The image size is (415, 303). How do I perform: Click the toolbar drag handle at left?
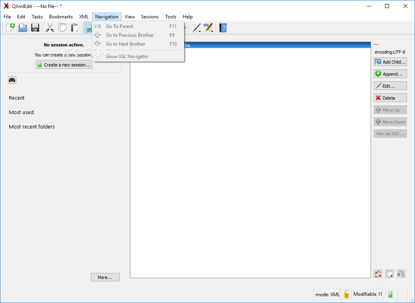pyautogui.click(x=3, y=28)
